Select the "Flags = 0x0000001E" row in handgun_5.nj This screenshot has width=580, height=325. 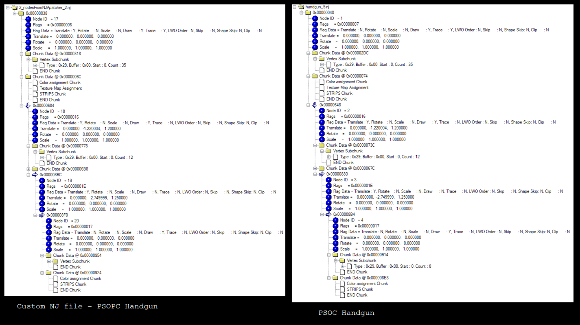pyautogui.click(x=353, y=185)
